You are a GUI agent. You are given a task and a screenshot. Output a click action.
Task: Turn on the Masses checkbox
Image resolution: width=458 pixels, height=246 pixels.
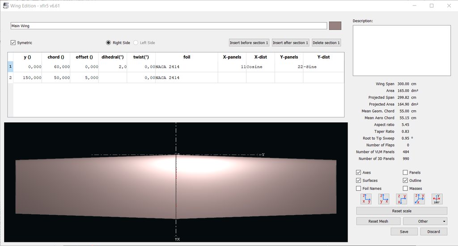pos(405,188)
